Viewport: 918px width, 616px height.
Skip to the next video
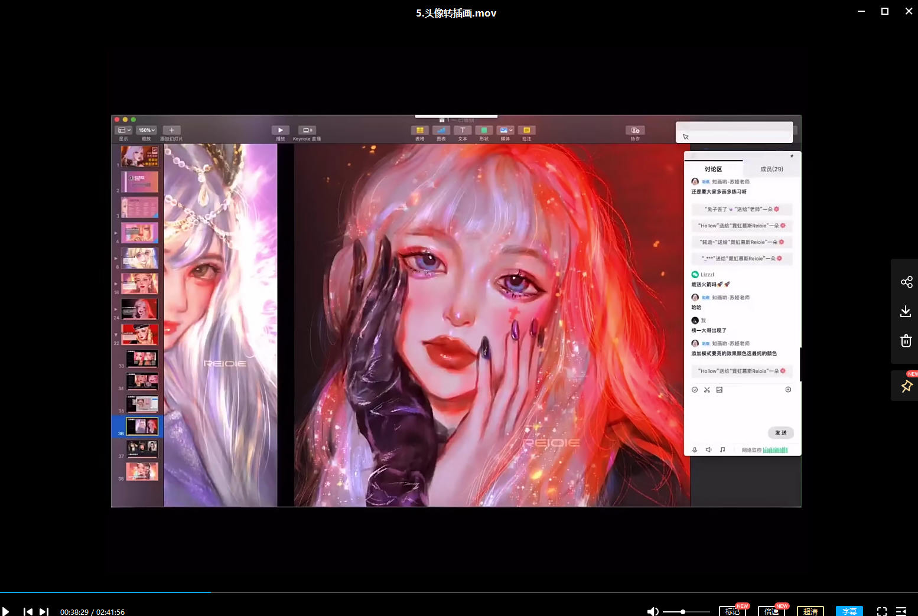44,611
